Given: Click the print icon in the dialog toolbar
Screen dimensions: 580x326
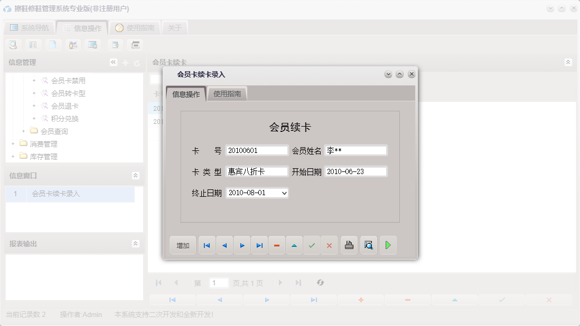Looking at the screenshot, I should coord(349,245).
